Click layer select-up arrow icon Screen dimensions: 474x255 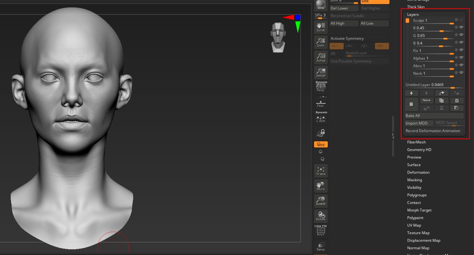click(x=412, y=93)
